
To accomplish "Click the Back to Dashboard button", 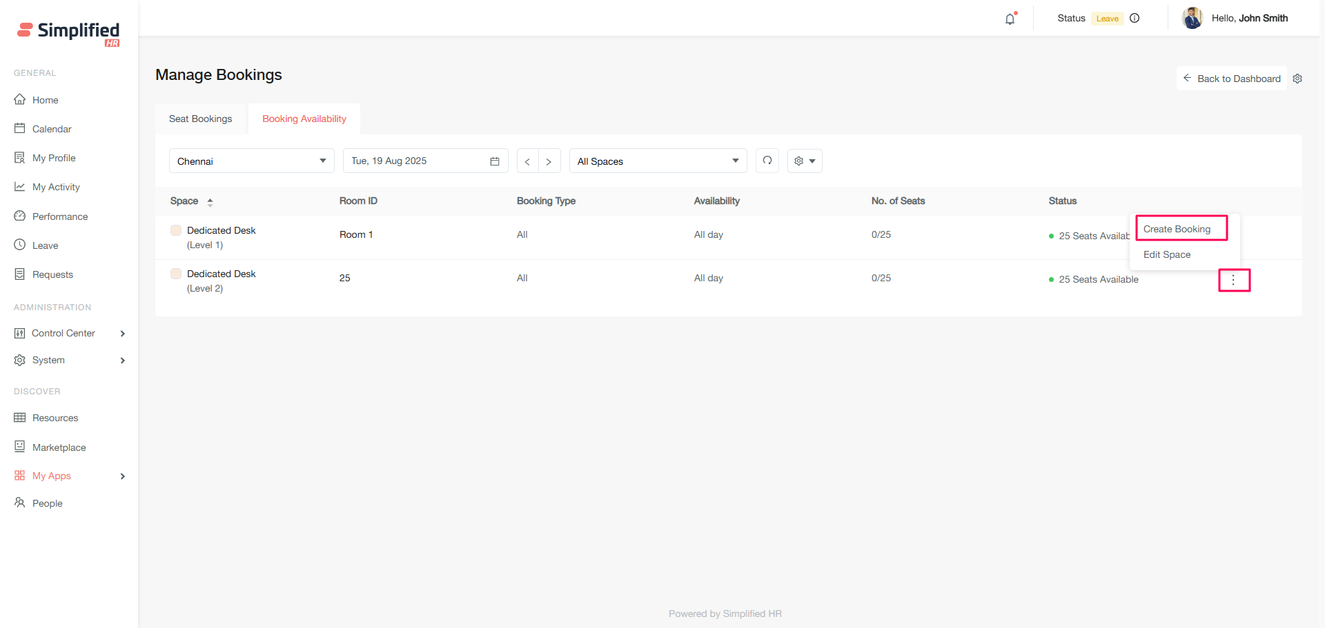I will [1232, 79].
